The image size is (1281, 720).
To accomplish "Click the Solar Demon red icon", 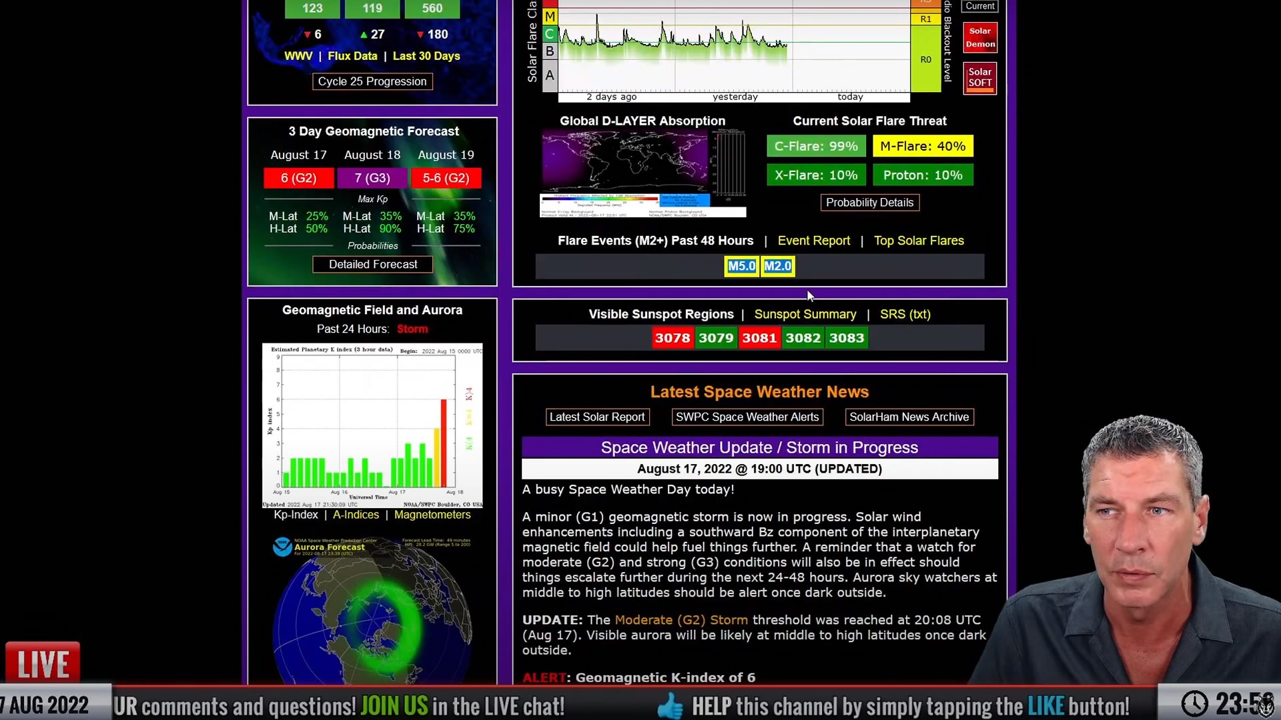I will pyautogui.click(x=979, y=37).
